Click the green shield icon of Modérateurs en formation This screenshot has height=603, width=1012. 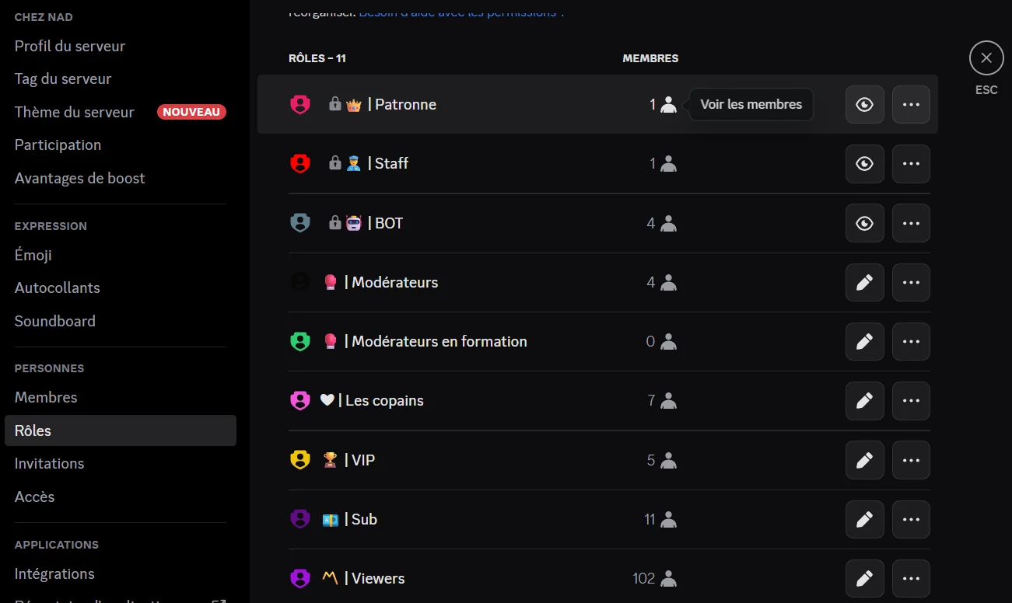point(300,341)
